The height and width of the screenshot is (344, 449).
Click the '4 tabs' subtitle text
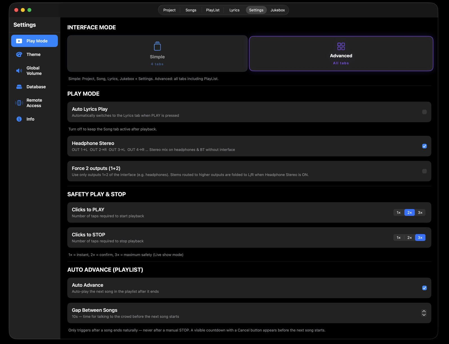point(157,64)
